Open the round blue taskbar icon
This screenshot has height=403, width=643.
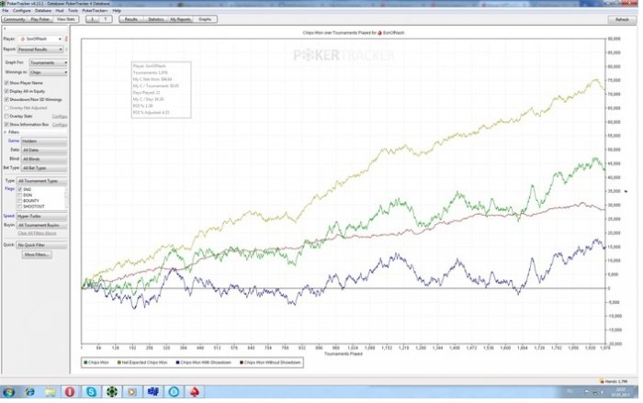click(x=174, y=392)
